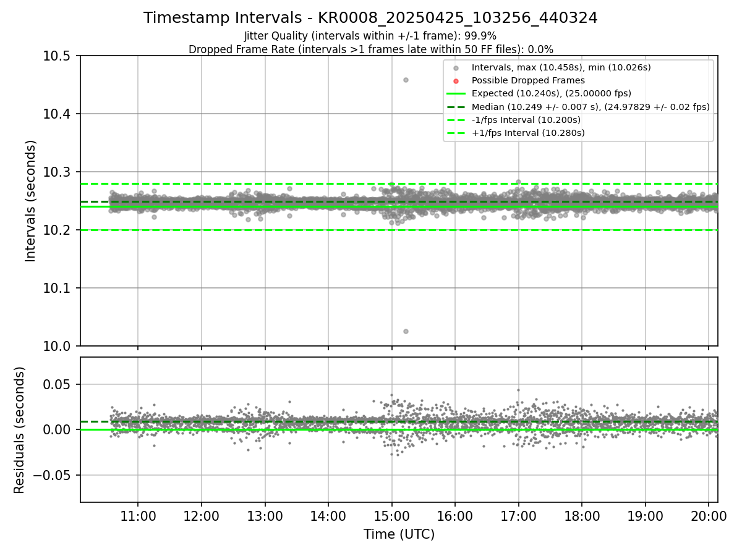Click the 'Time (UTC)' x-axis label

pyautogui.click(x=399, y=534)
